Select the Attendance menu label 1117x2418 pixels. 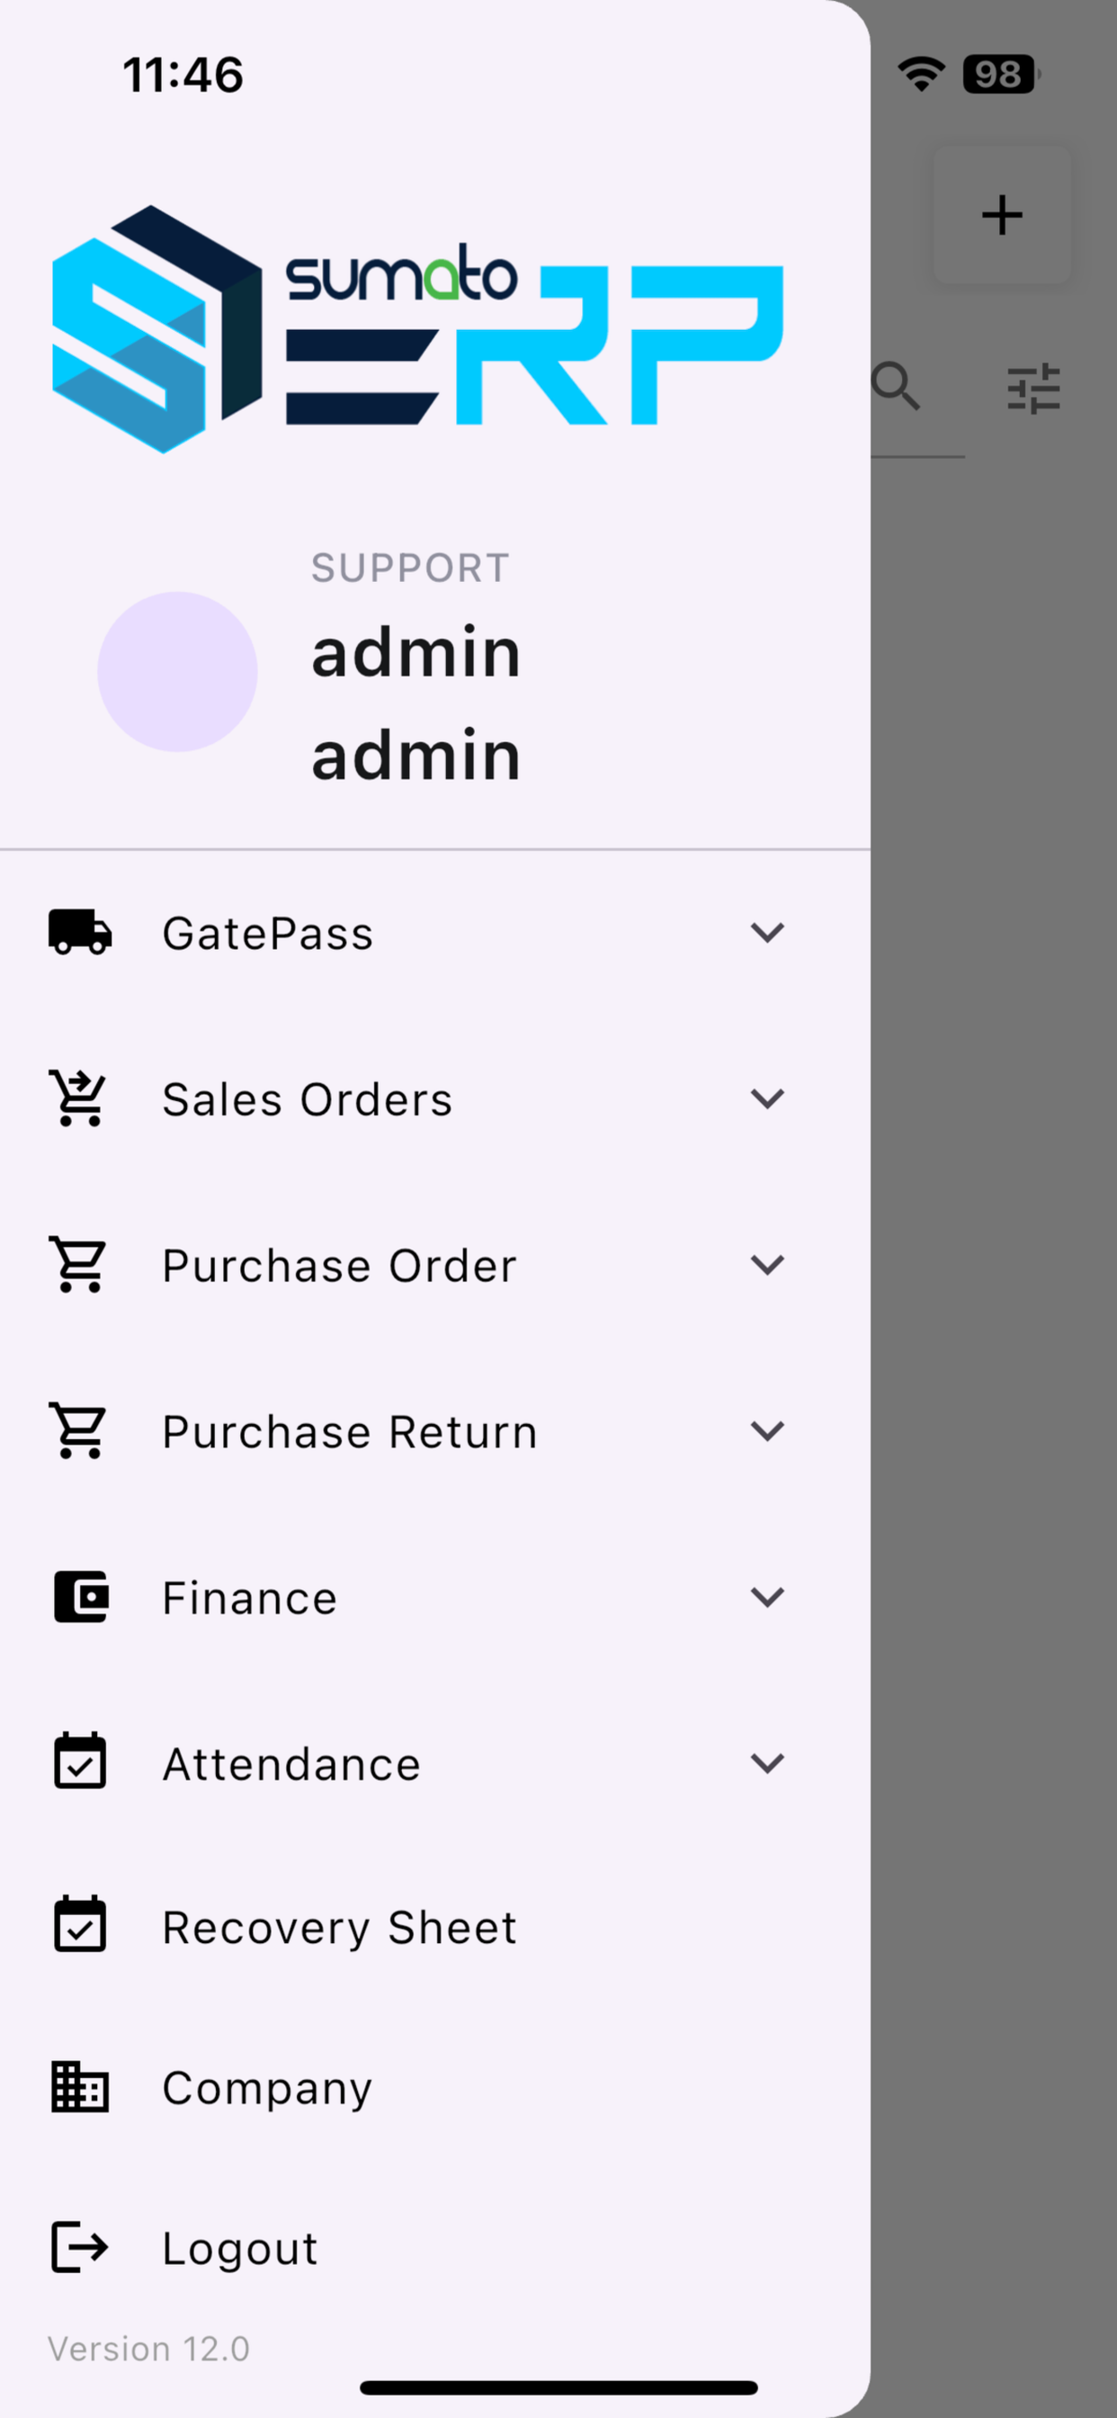tap(291, 1764)
